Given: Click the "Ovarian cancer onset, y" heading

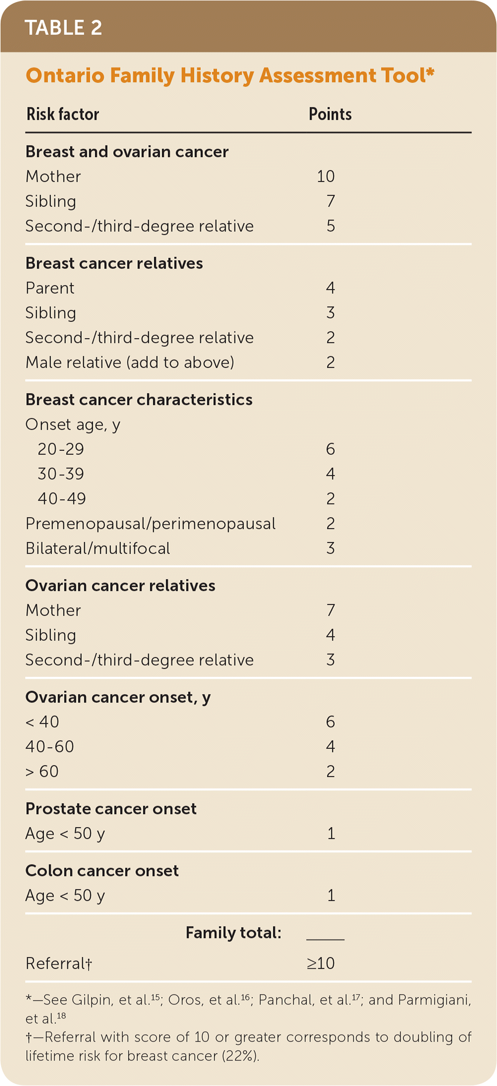Looking at the screenshot, I should [118, 697].
